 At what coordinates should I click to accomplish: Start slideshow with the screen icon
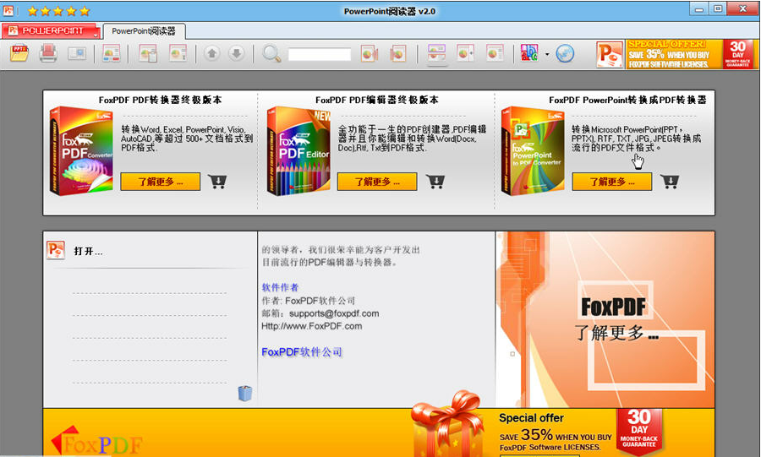(77, 53)
